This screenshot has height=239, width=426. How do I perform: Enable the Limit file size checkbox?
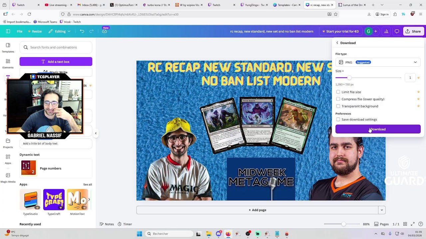338,92
